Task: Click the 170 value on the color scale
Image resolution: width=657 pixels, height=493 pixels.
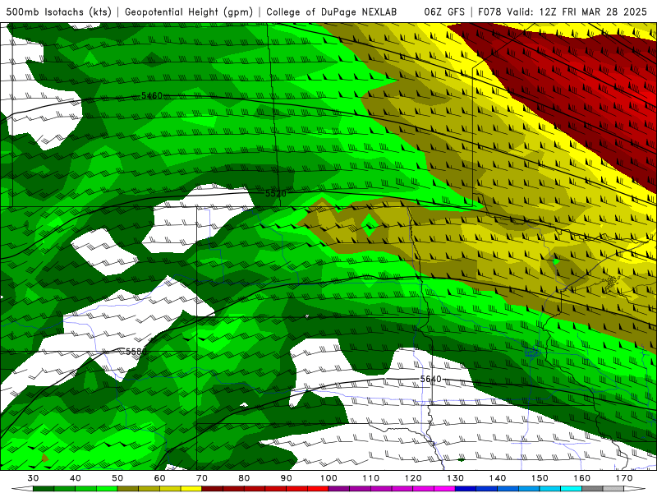Action: [624, 478]
